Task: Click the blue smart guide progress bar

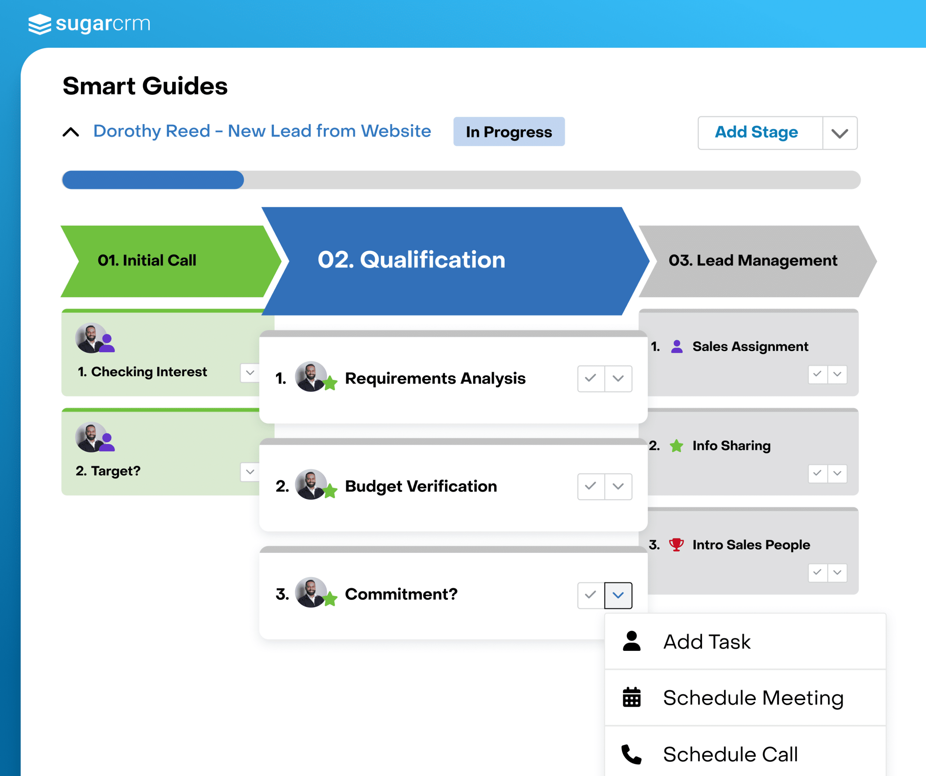Action: 153,180
